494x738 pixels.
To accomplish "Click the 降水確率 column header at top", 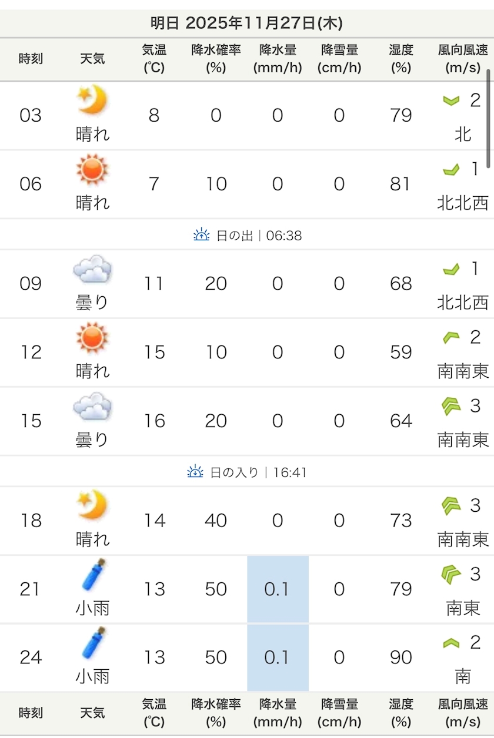I will point(216,59).
